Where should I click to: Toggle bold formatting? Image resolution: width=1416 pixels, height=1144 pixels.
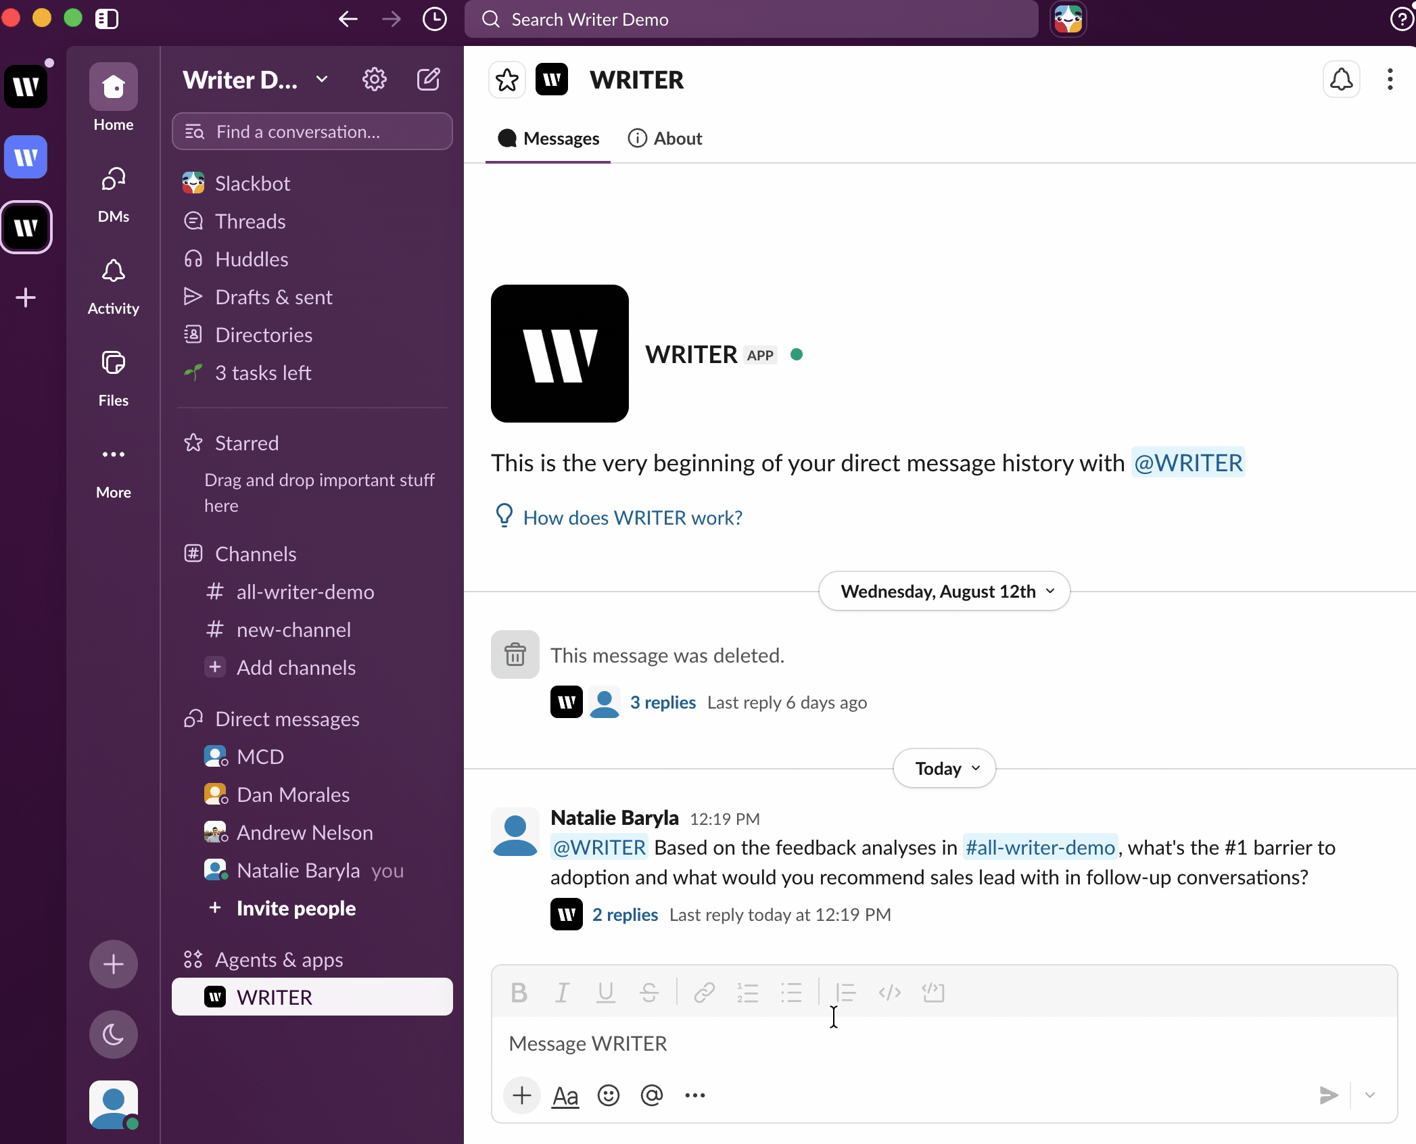click(x=519, y=993)
